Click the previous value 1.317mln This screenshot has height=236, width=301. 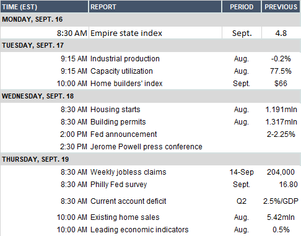coord(281,122)
